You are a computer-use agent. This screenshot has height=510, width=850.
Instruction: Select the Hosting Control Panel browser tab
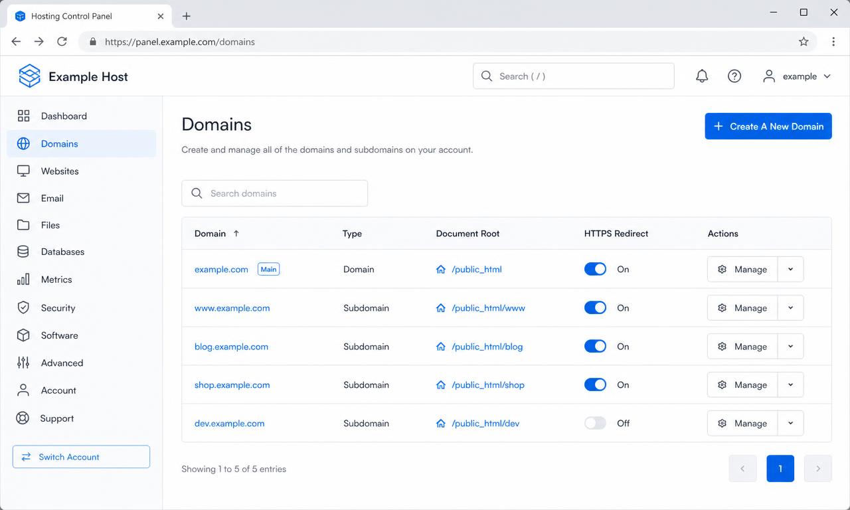point(88,16)
